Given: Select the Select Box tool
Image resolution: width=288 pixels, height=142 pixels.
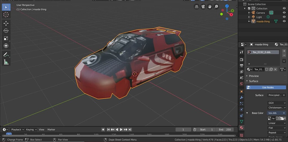Looking at the screenshot, I should click(6, 7).
